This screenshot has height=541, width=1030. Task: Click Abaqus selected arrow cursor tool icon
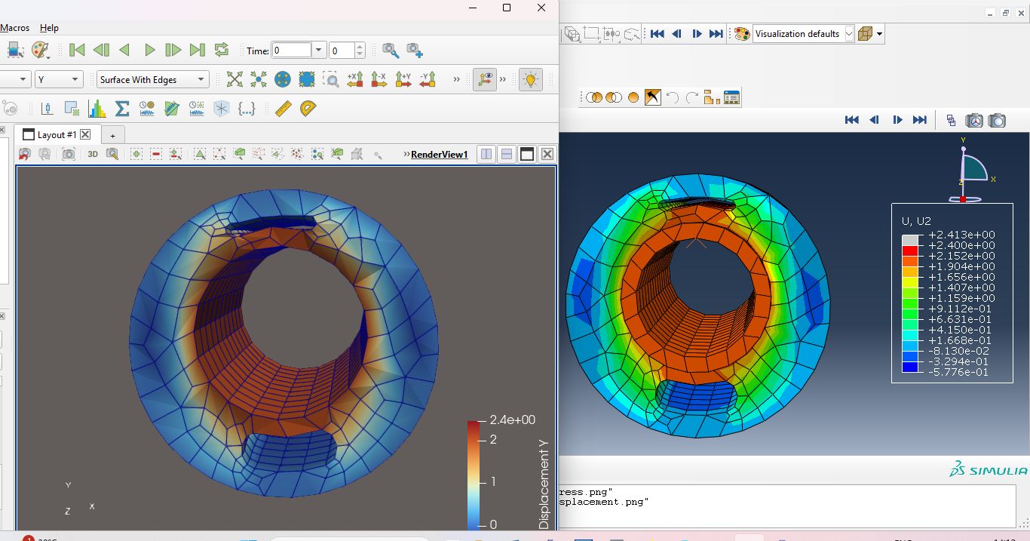[653, 97]
